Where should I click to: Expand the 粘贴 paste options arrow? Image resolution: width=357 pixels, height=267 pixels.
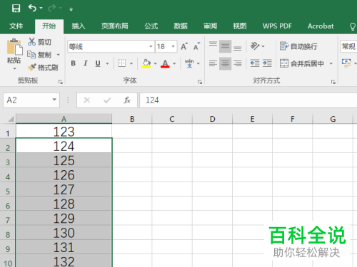14,68
